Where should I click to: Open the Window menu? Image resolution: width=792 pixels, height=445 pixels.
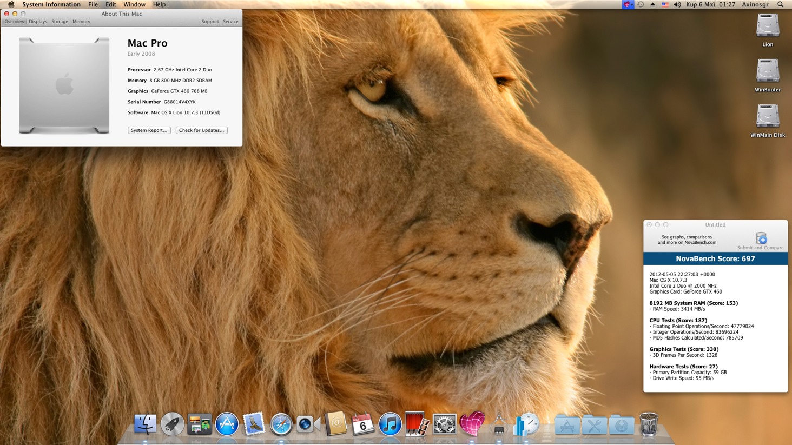(134, 4)
